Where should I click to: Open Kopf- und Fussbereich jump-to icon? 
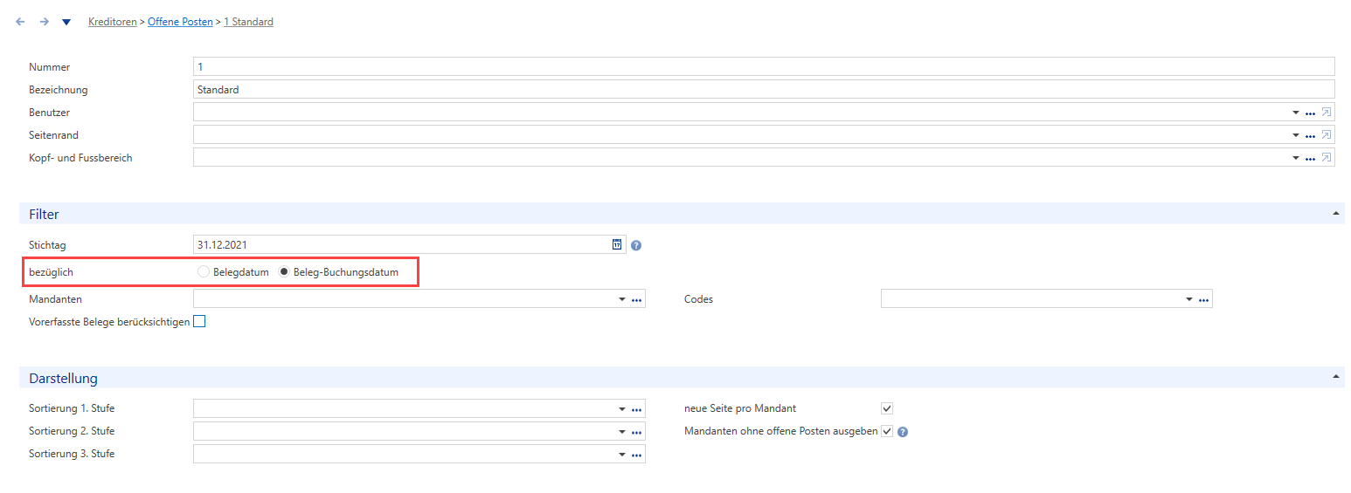(1326, 157)
